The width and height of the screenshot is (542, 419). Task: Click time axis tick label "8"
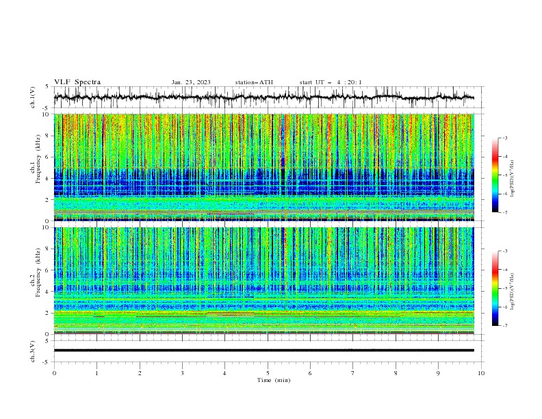[396, 373]
